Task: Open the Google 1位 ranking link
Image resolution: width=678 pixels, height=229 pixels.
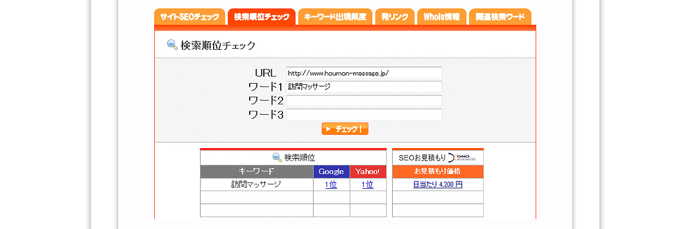Action: [331, 185]
